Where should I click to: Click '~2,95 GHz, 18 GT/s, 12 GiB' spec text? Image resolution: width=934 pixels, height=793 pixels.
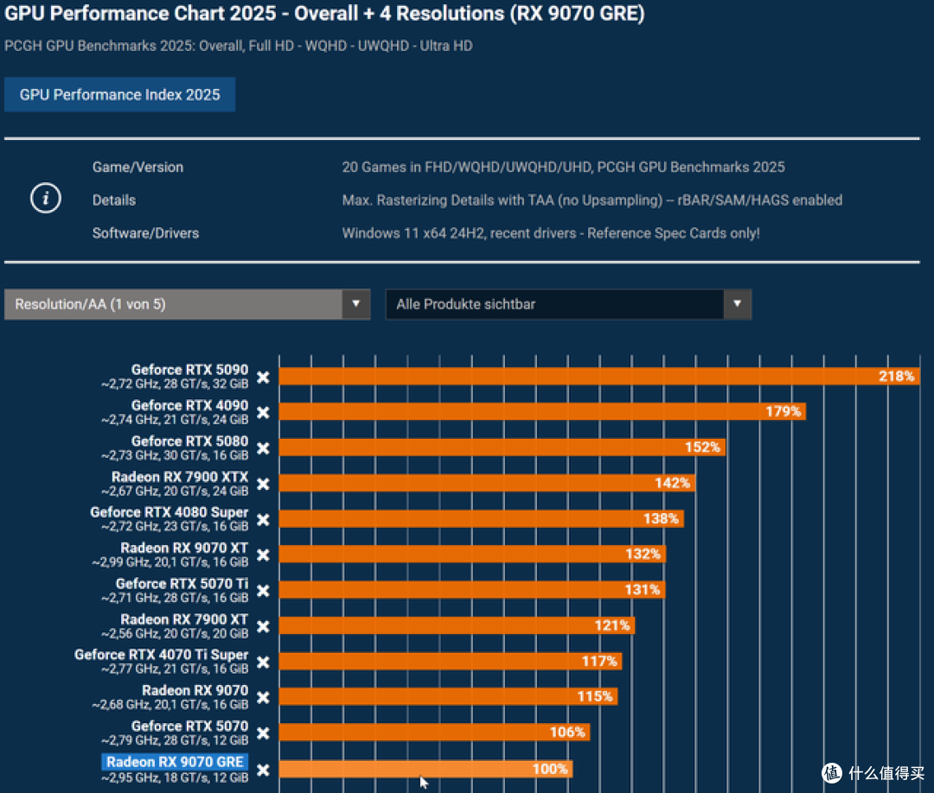[175, 777]
